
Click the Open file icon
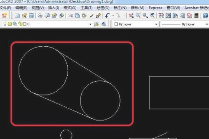click(24, 15)
